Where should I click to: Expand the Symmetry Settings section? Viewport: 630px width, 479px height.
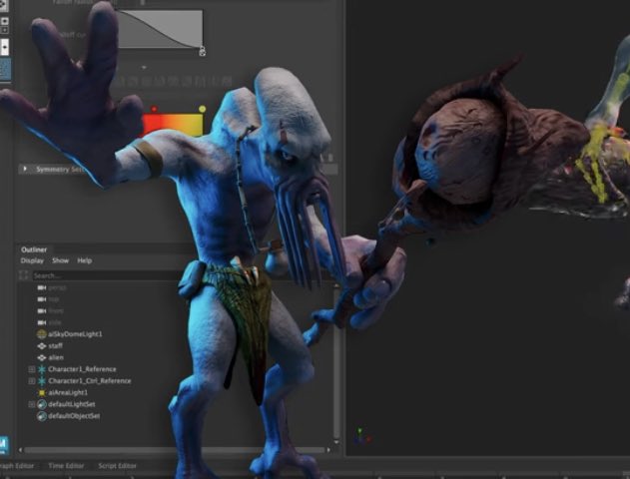[25, 169]
